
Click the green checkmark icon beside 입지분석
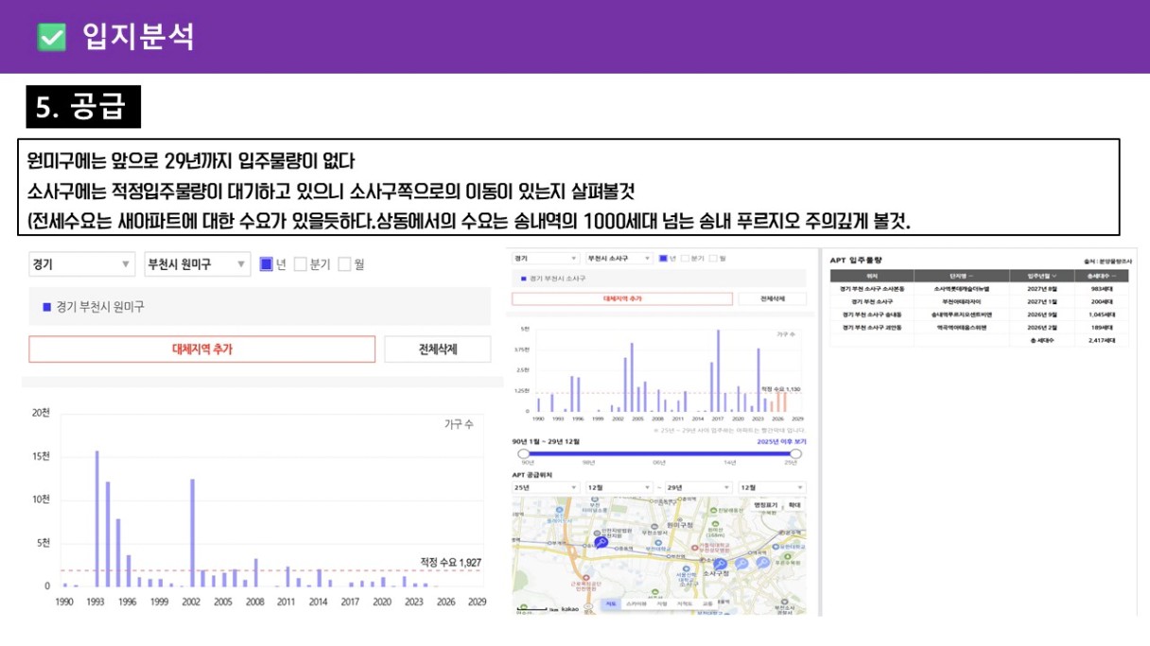[51, 37]
